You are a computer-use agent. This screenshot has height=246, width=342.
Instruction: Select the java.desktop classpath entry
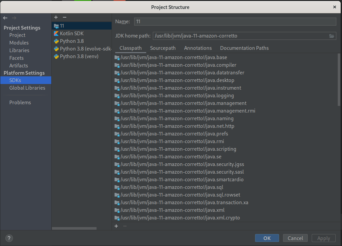(177, 80)
